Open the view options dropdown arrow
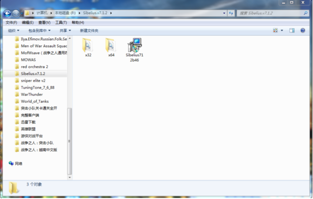 [282, 30]
